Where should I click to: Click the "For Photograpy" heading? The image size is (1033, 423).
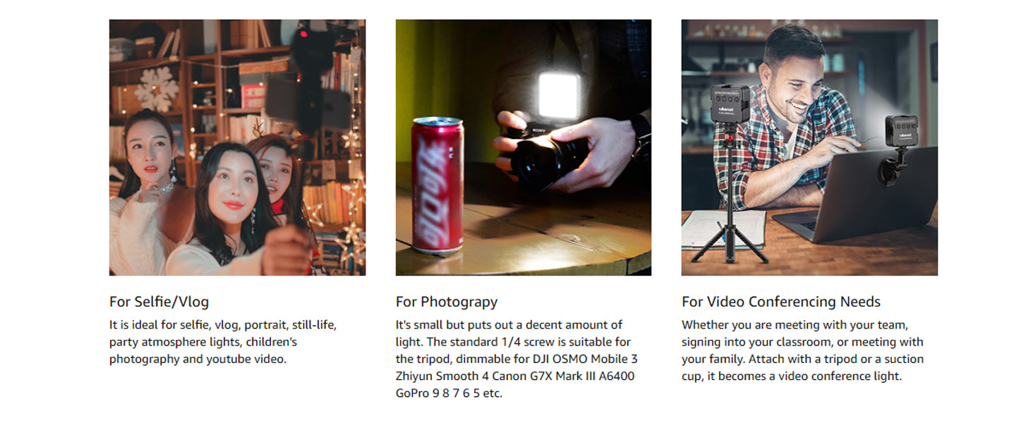click(x=447, y=302)
